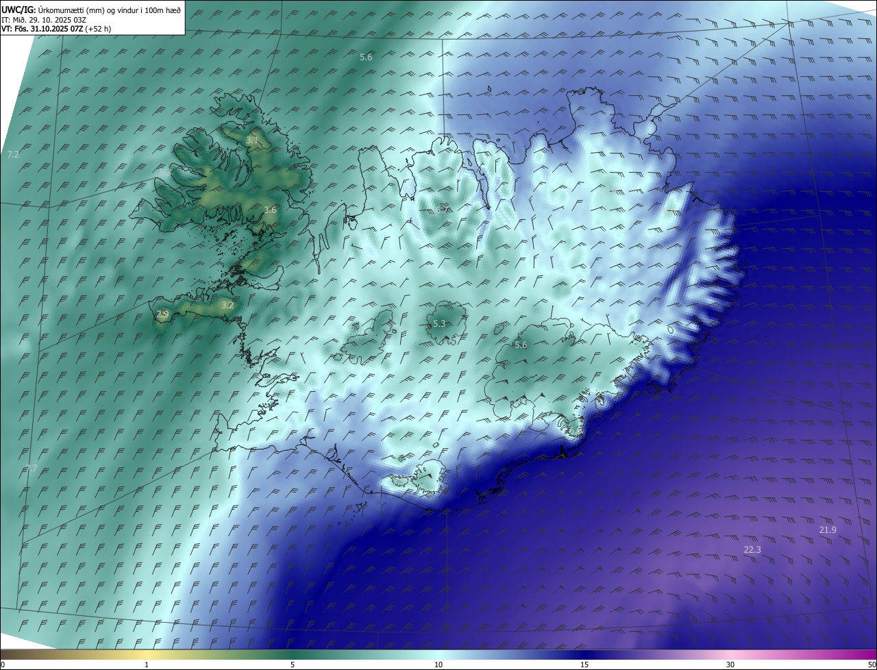The width and height of the screenshot is (877, 670).
Task: Click the 3.6 value label
Action: coord(270,210)
